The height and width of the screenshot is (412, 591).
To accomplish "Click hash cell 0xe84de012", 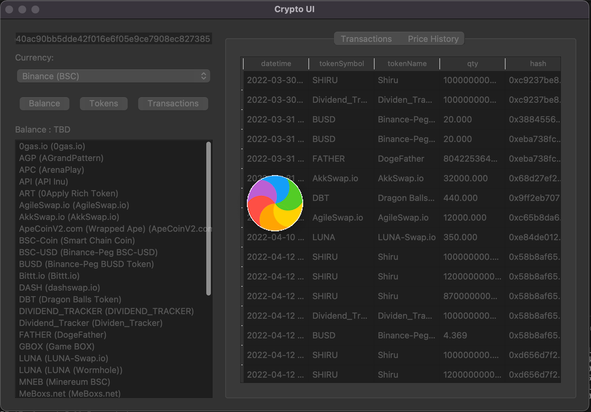I will [533, 237].
